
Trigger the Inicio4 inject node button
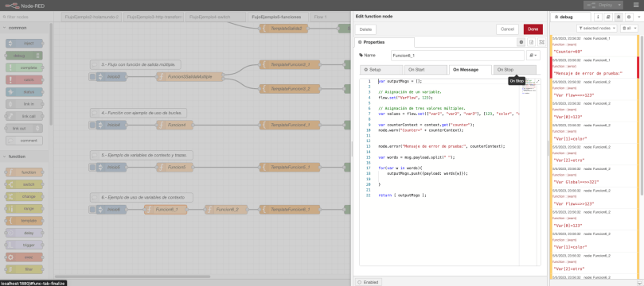[x=93, y=125]
